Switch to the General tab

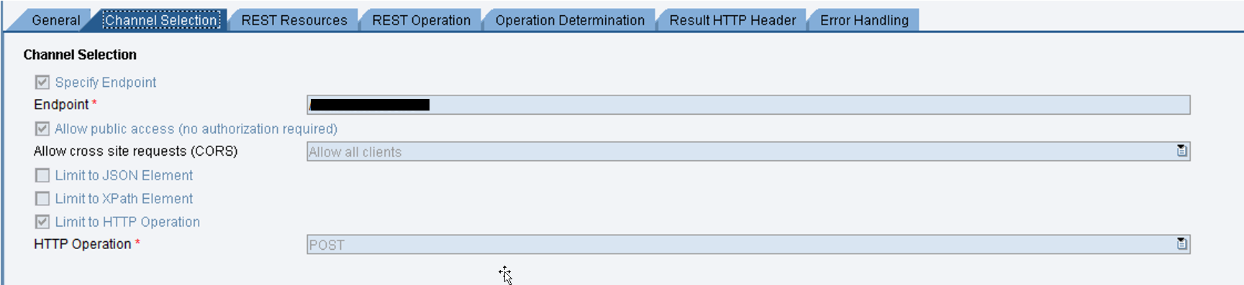(55, 20)
